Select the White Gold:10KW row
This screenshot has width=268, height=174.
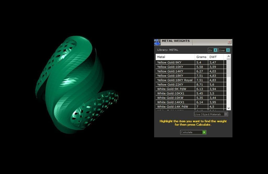191,98
